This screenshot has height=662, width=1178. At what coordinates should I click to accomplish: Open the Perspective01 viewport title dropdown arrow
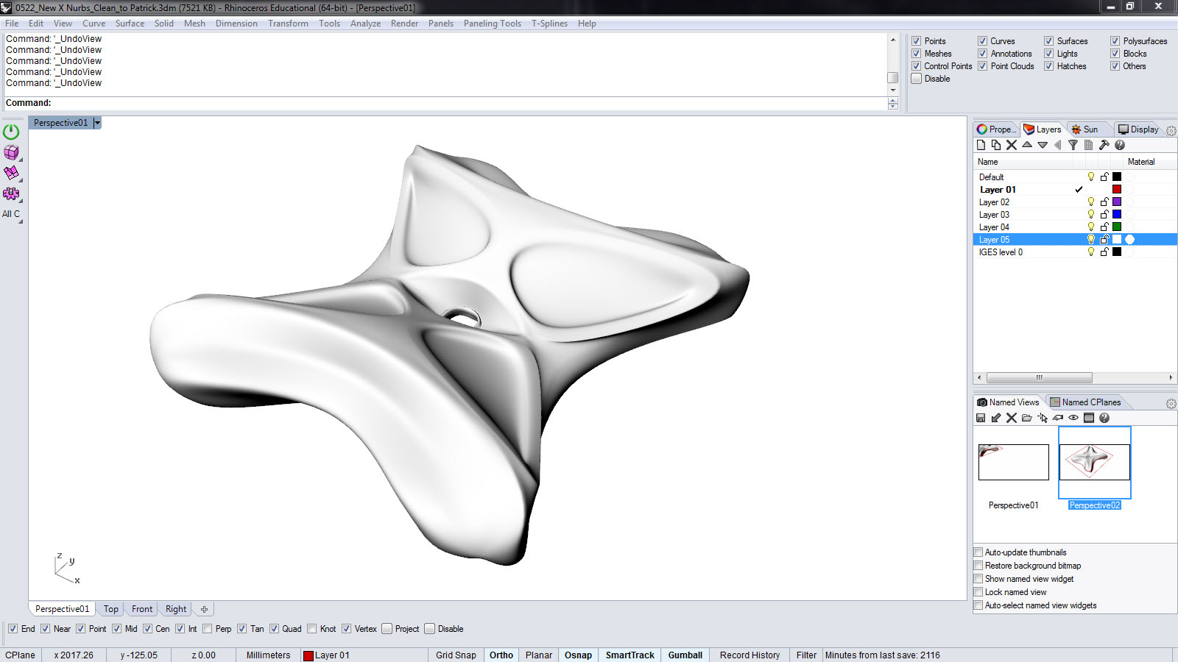tap(97, 123)
